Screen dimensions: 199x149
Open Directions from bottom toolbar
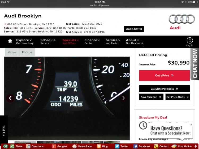[35, 146]
